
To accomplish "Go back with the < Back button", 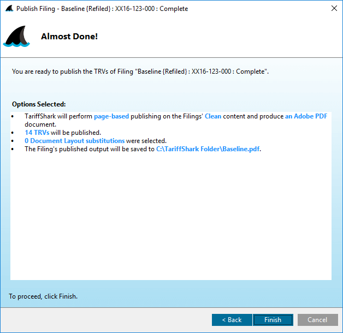I will click(x=232, y=320).
